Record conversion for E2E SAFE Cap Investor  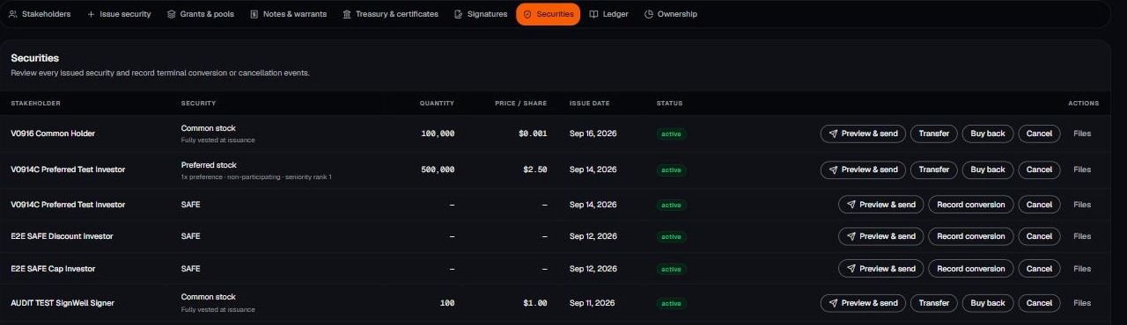[970, 269]
